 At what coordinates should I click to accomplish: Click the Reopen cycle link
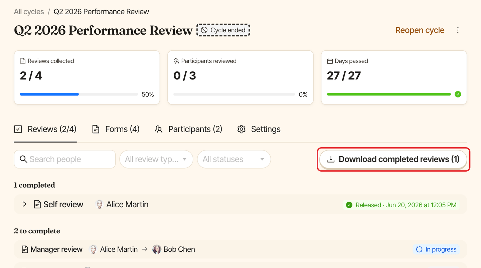(420, 30)
